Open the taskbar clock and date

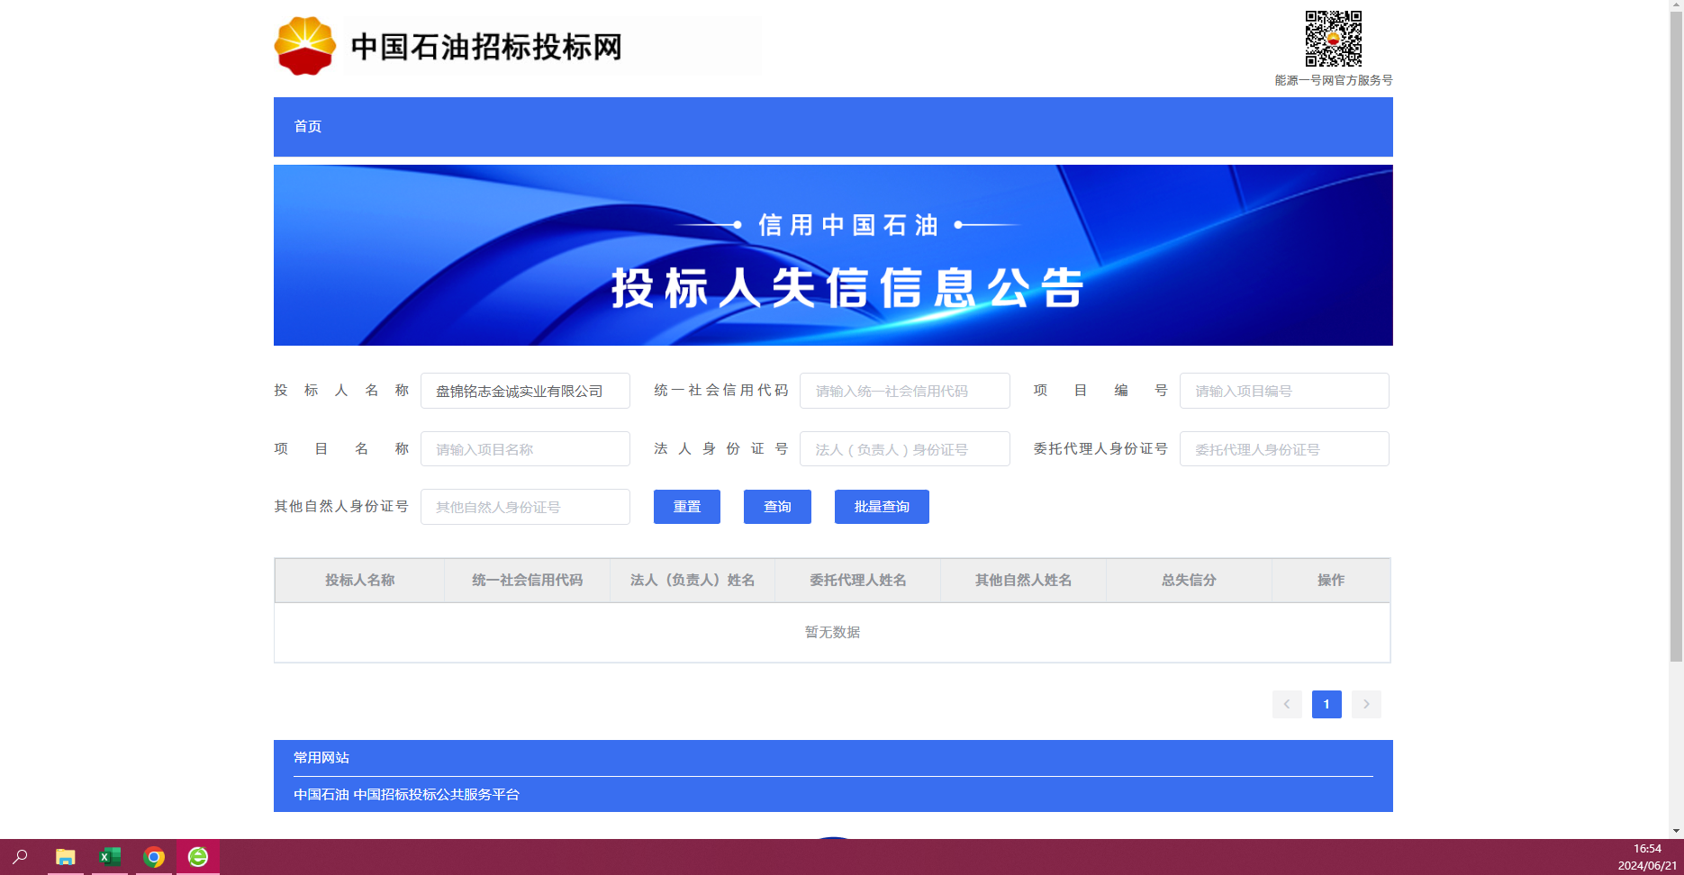pyautogui.click(x=1647, y=857)
